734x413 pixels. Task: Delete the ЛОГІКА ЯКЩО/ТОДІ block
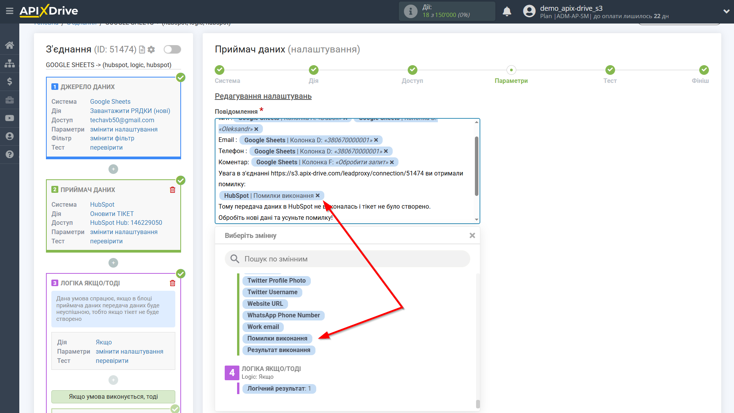tap(173, 283)
